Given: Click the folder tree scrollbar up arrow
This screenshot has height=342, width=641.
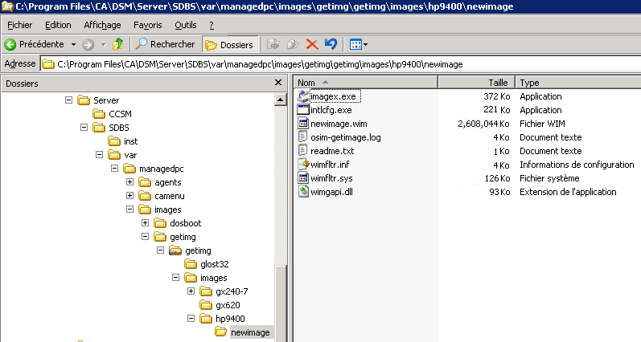Looking at the screenshot, I should point(281,100).
